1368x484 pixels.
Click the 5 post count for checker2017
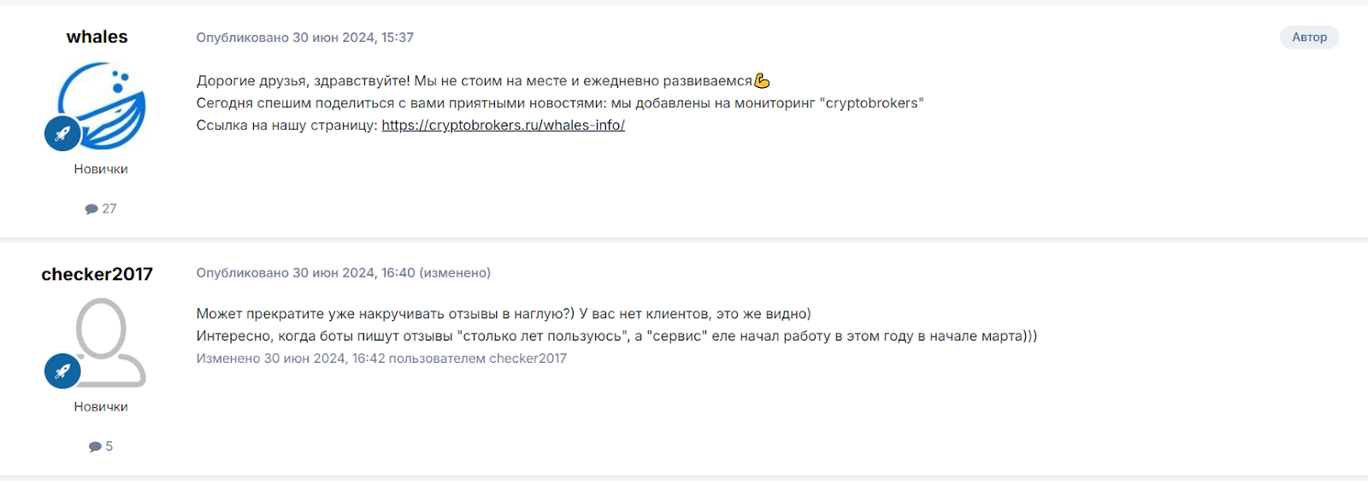pyautogui.click(x=109, y=446)
